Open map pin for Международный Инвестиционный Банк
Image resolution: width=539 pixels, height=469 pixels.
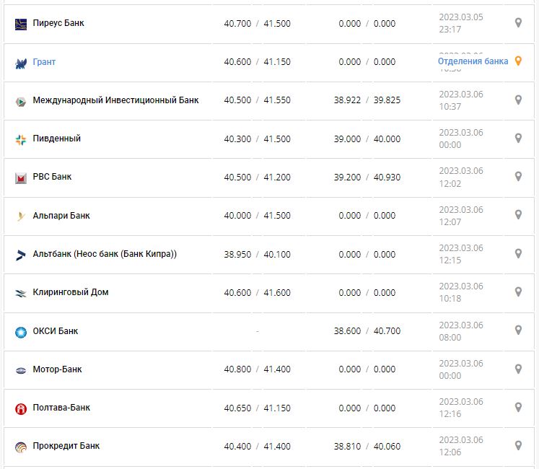(517, 100)
